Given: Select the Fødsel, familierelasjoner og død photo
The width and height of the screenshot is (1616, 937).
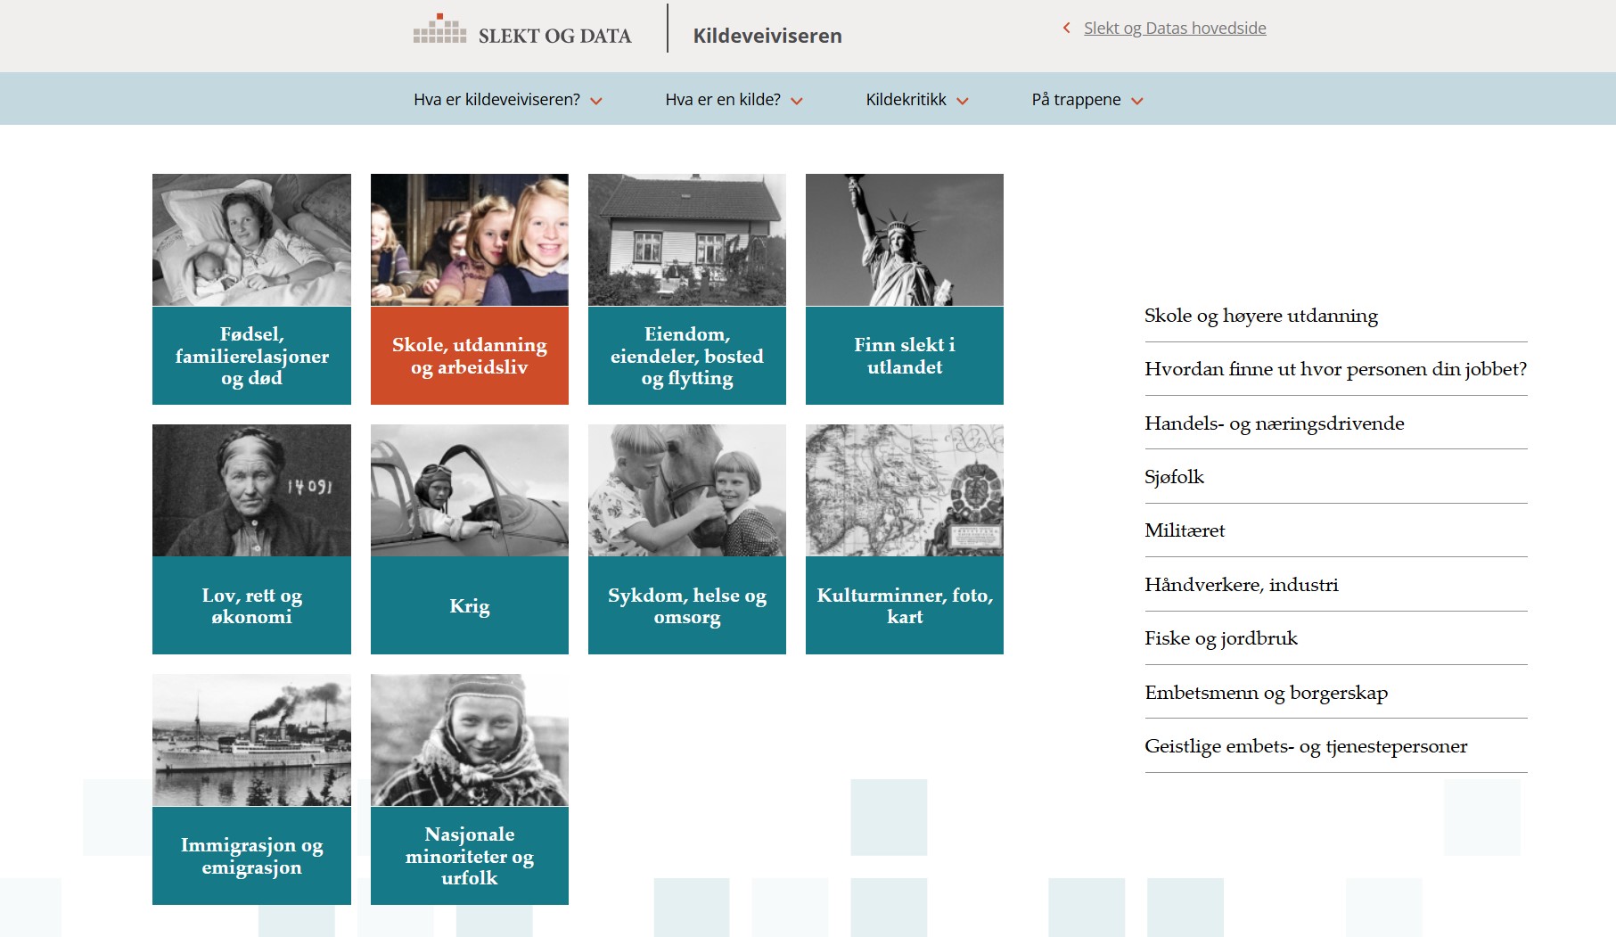Looking at the screenshot, I should point(251,240).
